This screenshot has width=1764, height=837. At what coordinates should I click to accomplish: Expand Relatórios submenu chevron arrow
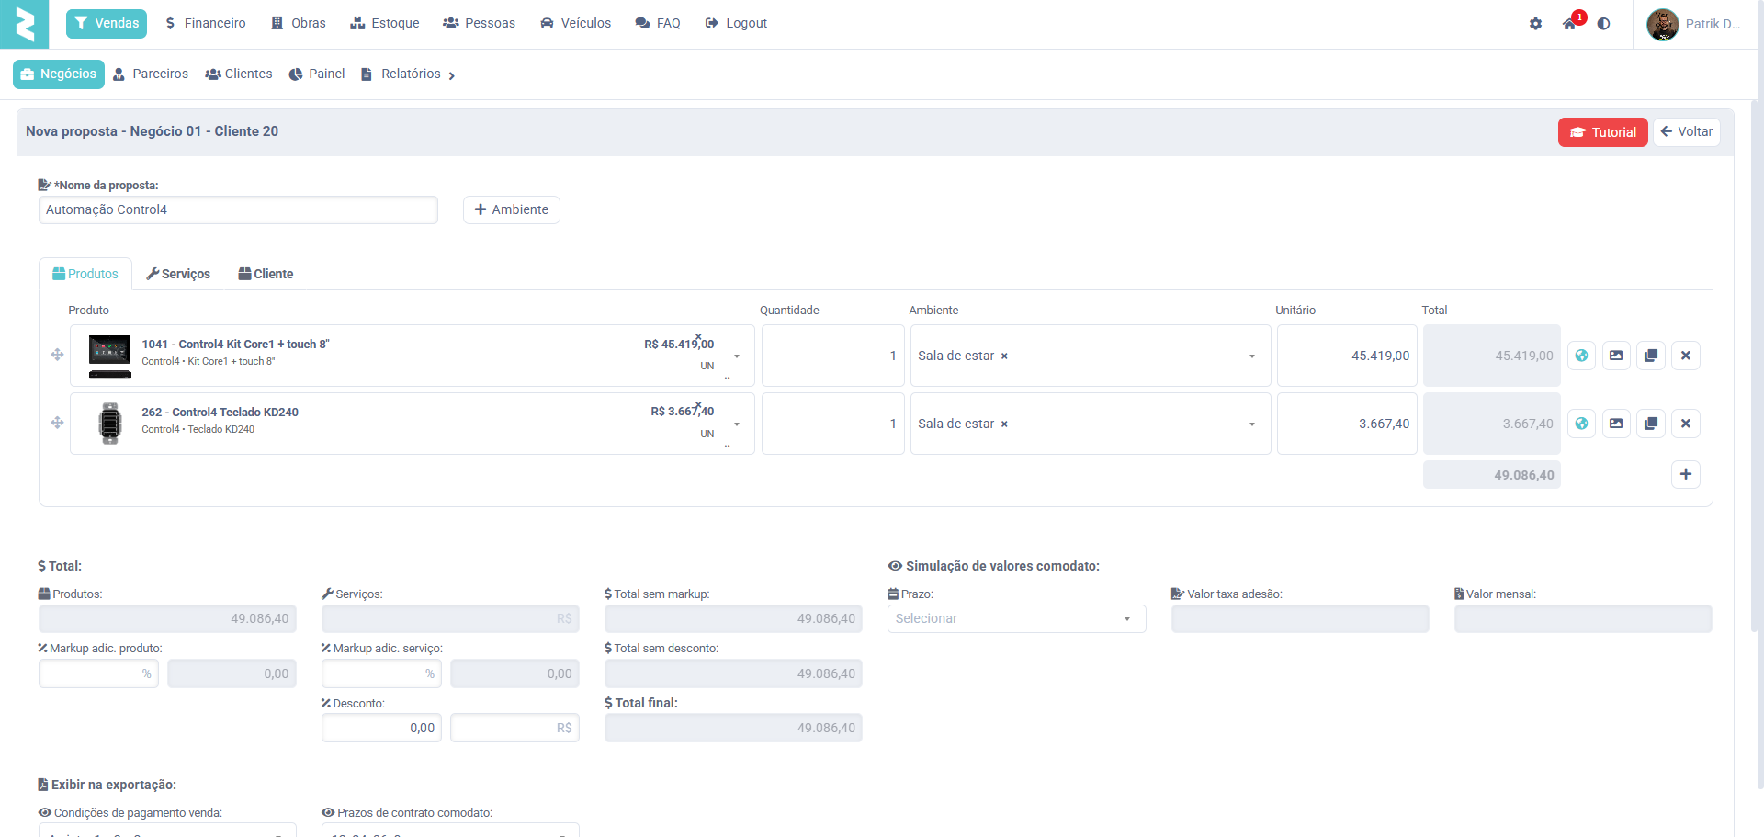point(452,75)
